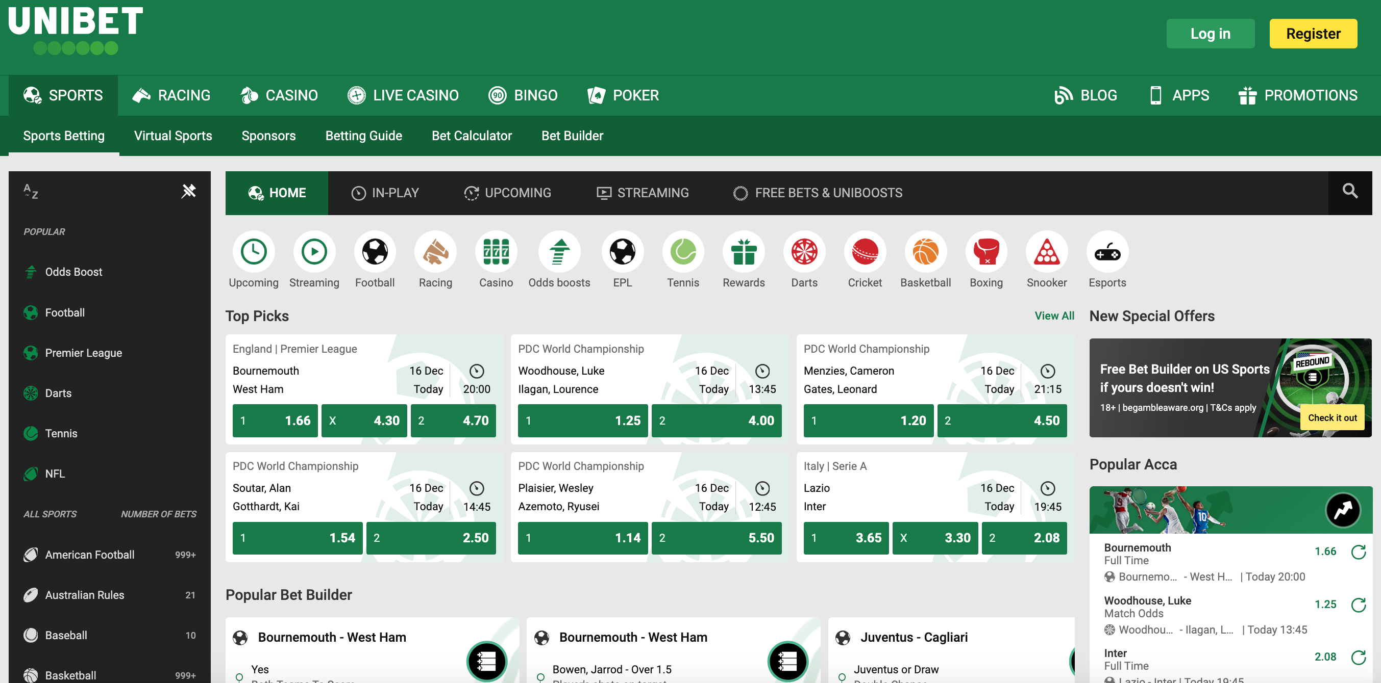Viewport: 1381px width, 683px height.
Task: Toggle A-Z sorting in the sidebar
Action: coord(31,192)
